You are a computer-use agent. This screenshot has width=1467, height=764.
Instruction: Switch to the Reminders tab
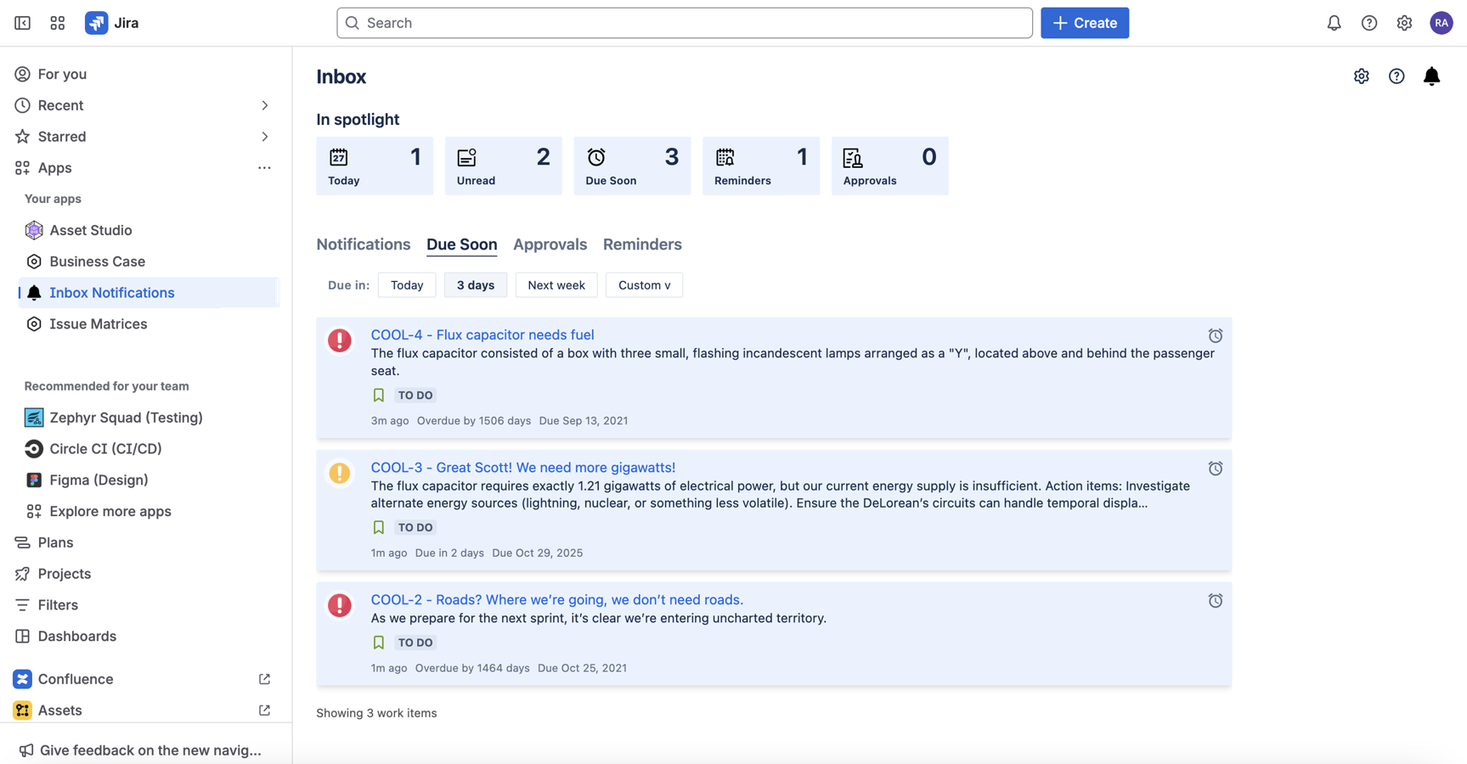tap(642, 244)
